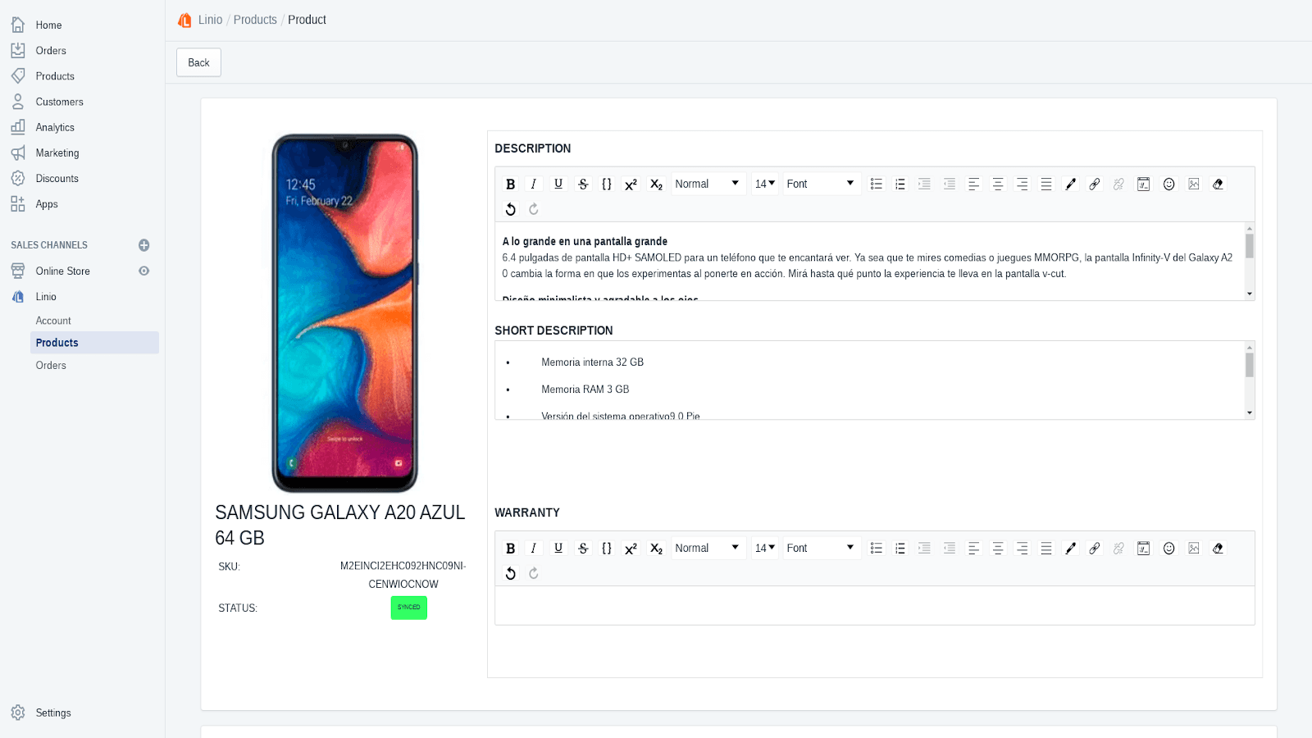1312x738 pixels.
Task: Toggle underline in the Description editor toolbar
Action: click(x=558, y=184)
